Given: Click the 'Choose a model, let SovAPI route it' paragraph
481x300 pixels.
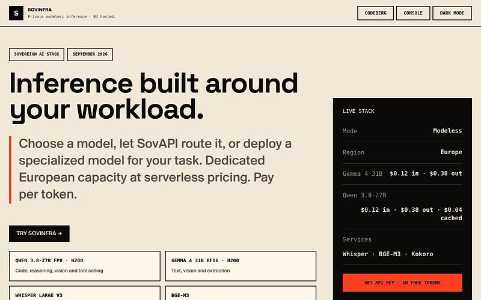Looking at the screenshot, I should tap(155, 169).
